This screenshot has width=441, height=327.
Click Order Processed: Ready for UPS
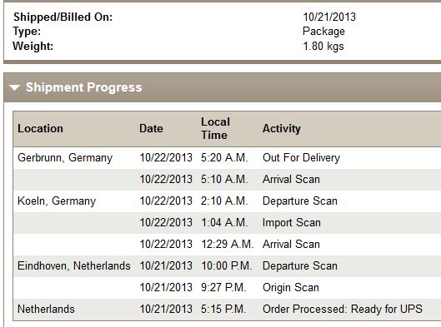pos(343,309)
